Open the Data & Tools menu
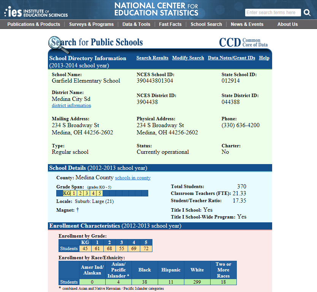The image size is (317, 292). [x=136, y=24]
